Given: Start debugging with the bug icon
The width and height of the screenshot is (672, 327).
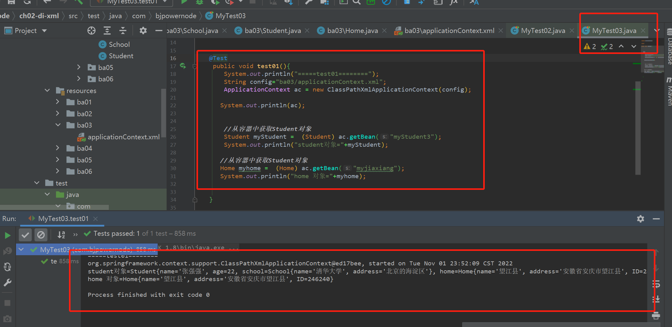Looking at the screenshot, I should [200, 2].
